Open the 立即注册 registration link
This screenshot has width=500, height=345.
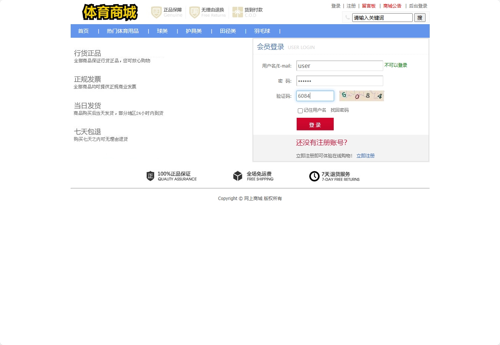(x=365, y=156)
